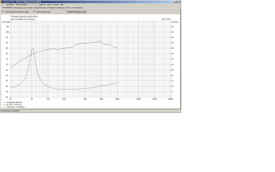
Task: Switch to the Phasengang tab
Action: coord(18,7)
